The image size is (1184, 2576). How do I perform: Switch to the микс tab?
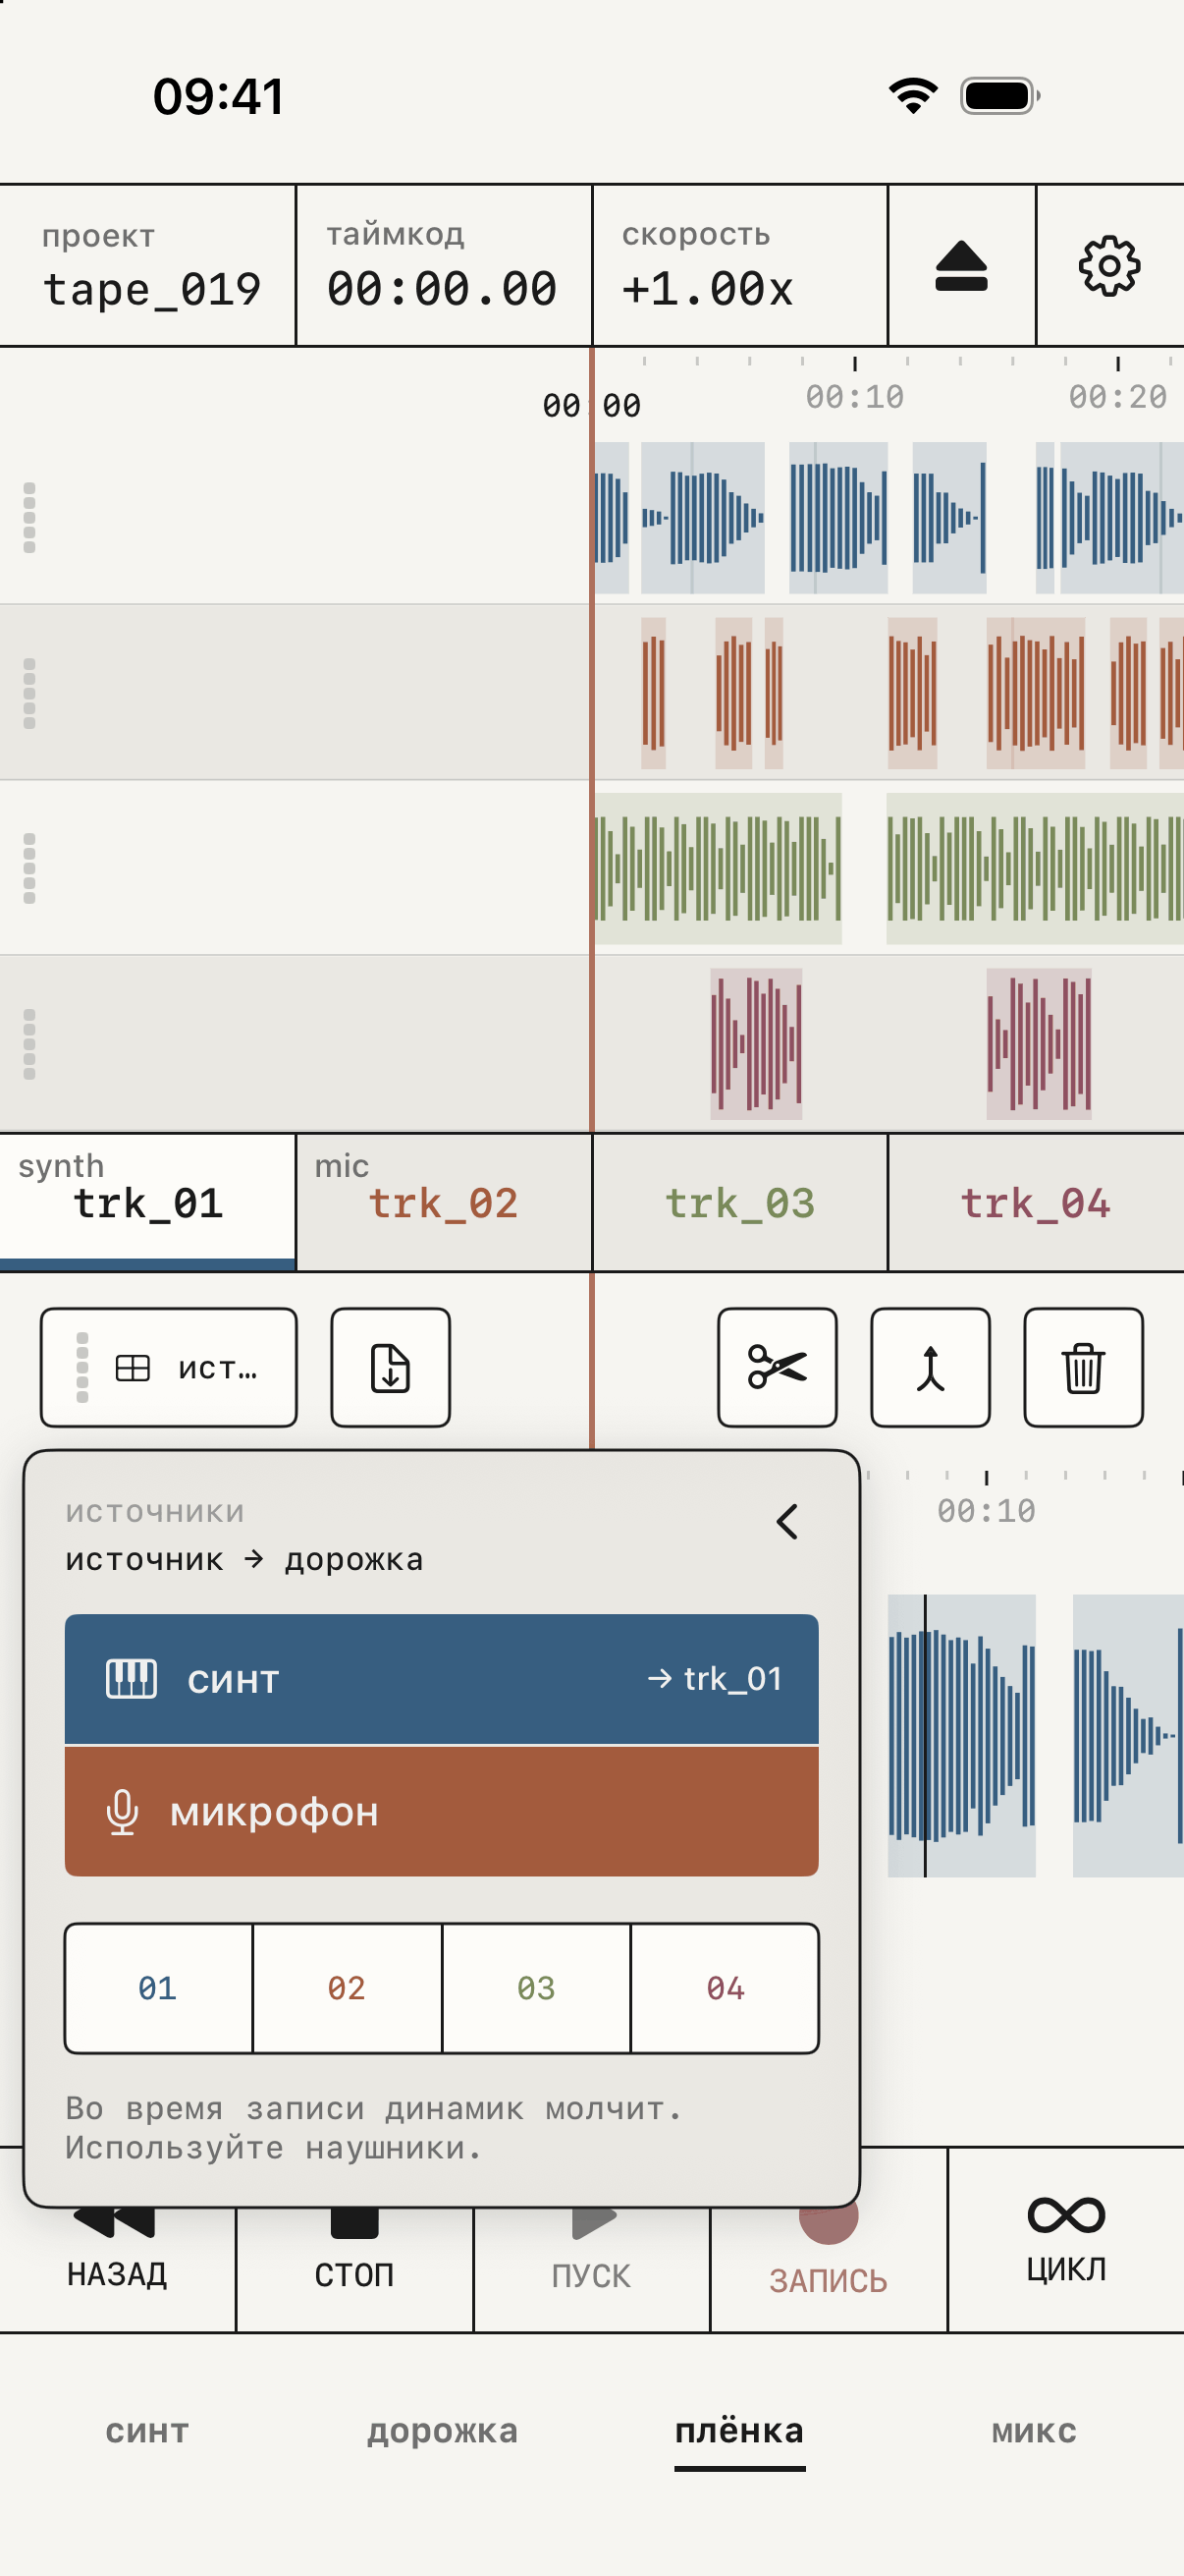pyautogui.click(x=1034, y=2430)
